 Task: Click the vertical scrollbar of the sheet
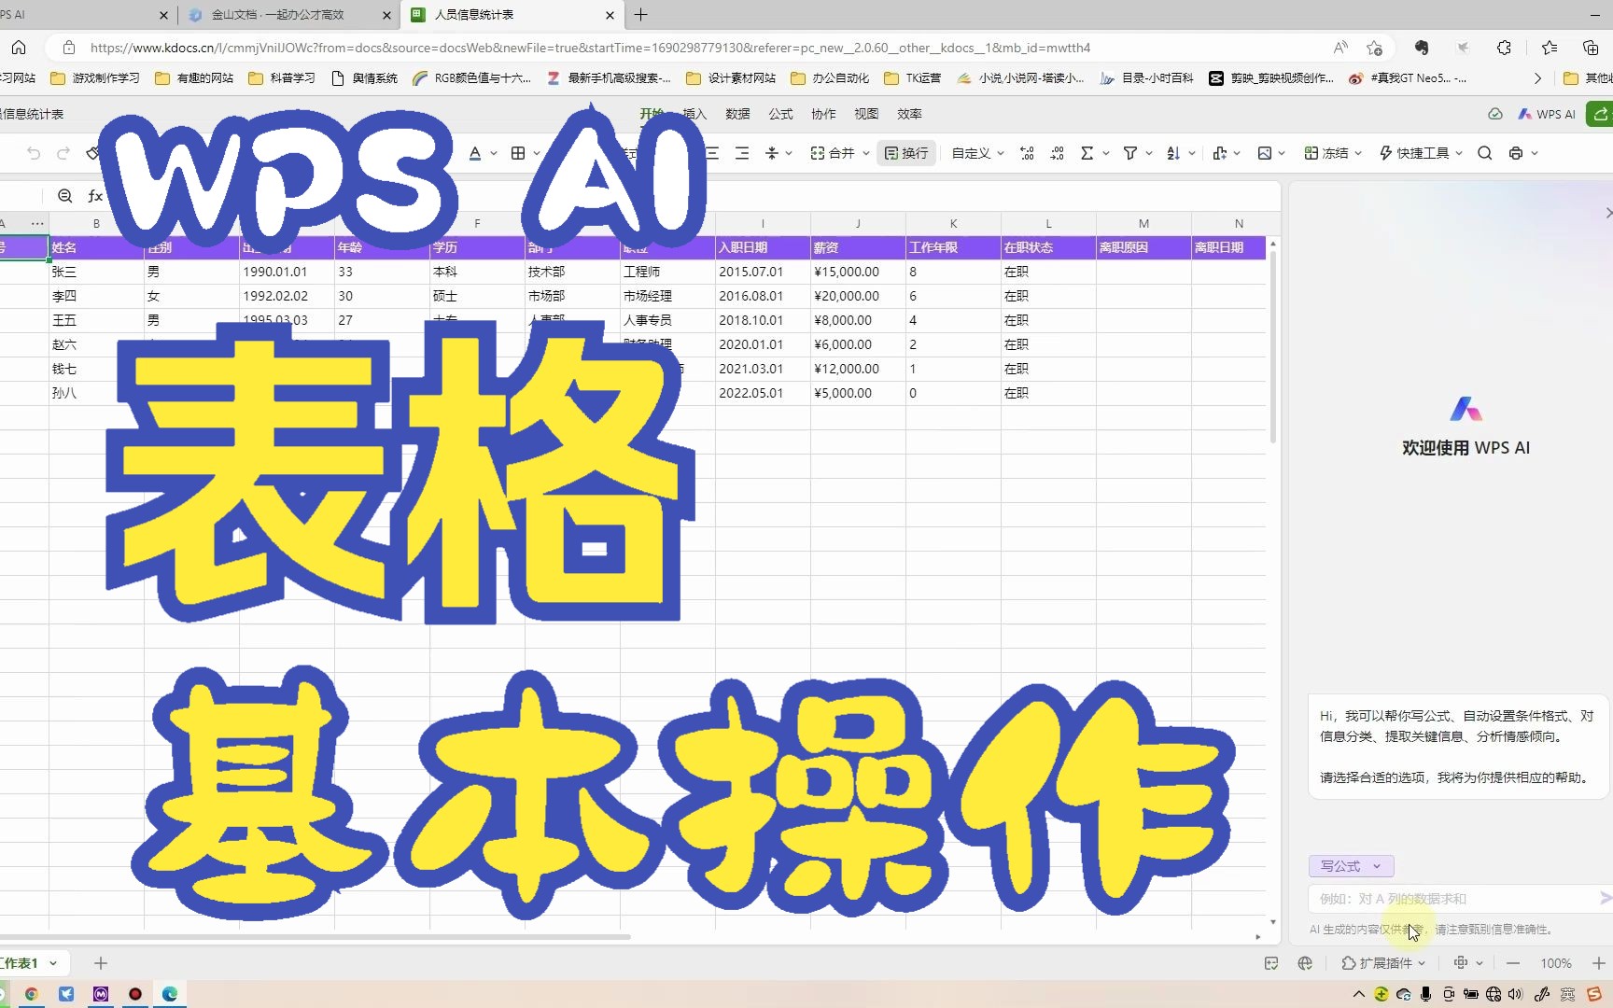pyautogui.click(x=1273, y=345)
